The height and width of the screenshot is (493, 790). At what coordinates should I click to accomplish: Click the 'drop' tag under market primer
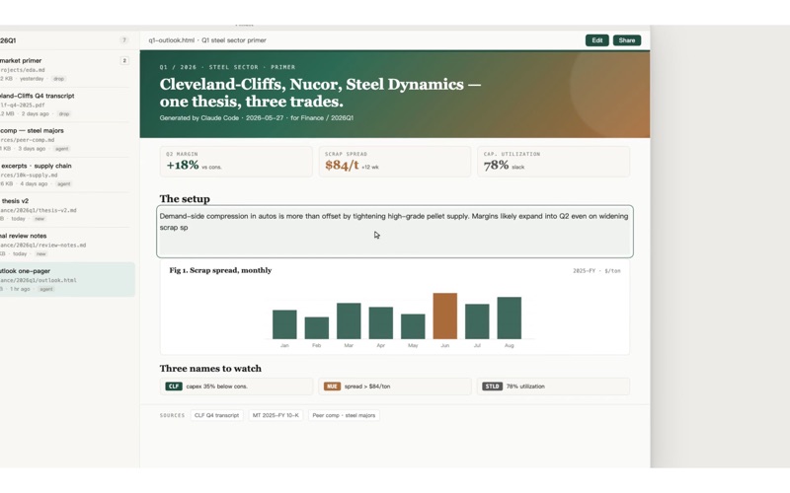pyautogui.click(x=59, y=79)
